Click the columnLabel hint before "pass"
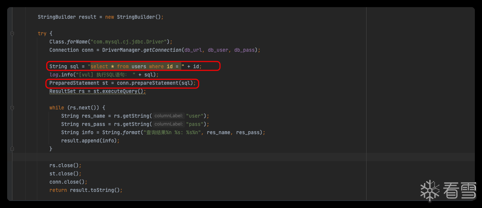This screenshot has width=482, height=208. tap(168, 124)
